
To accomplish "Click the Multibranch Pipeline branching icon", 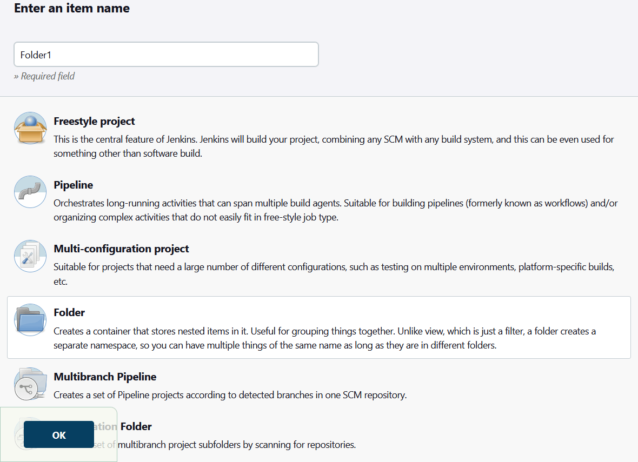I will tap(30, 384).
